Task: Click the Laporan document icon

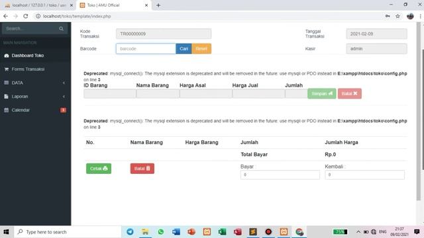Action: 7,97
